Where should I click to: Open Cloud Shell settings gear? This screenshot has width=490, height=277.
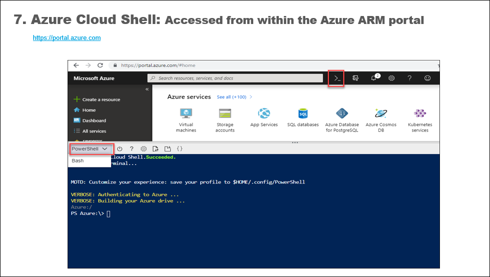[144, 149]
